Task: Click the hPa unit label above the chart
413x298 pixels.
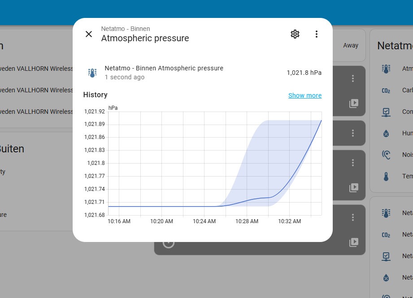Action: [113, 108]
